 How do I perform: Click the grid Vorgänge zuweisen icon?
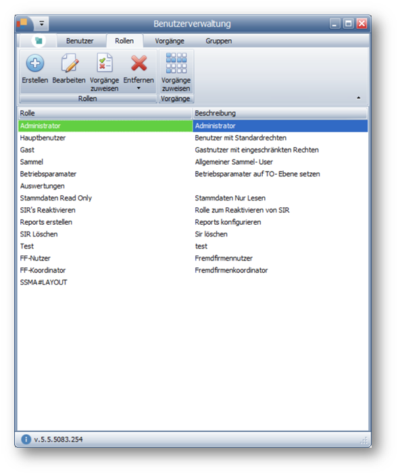coord(176,63)
